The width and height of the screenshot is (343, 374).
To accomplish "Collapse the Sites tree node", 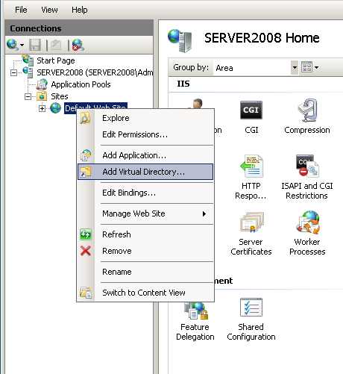I will tap(28, 96).
